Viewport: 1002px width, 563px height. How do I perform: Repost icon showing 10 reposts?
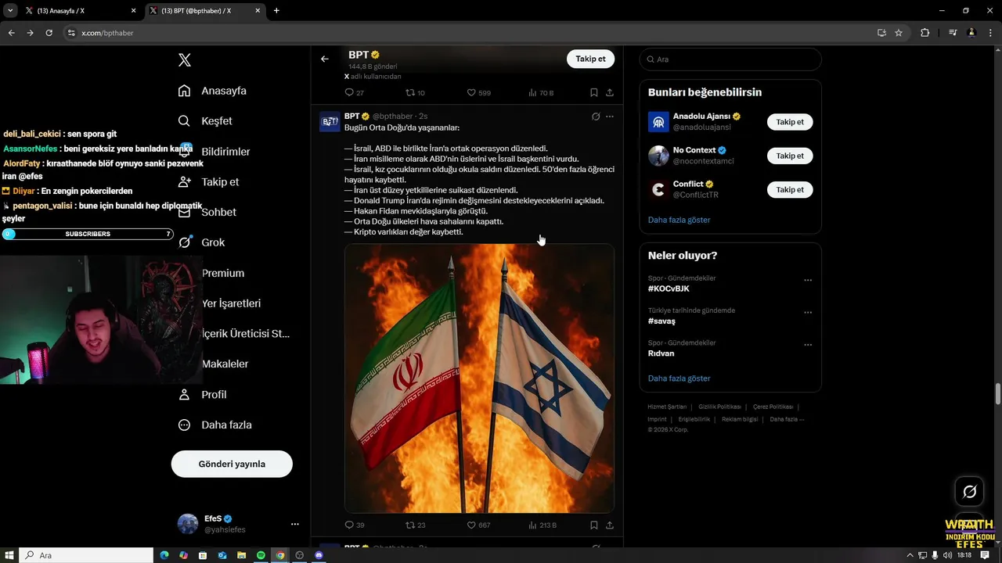click(409, 92)
